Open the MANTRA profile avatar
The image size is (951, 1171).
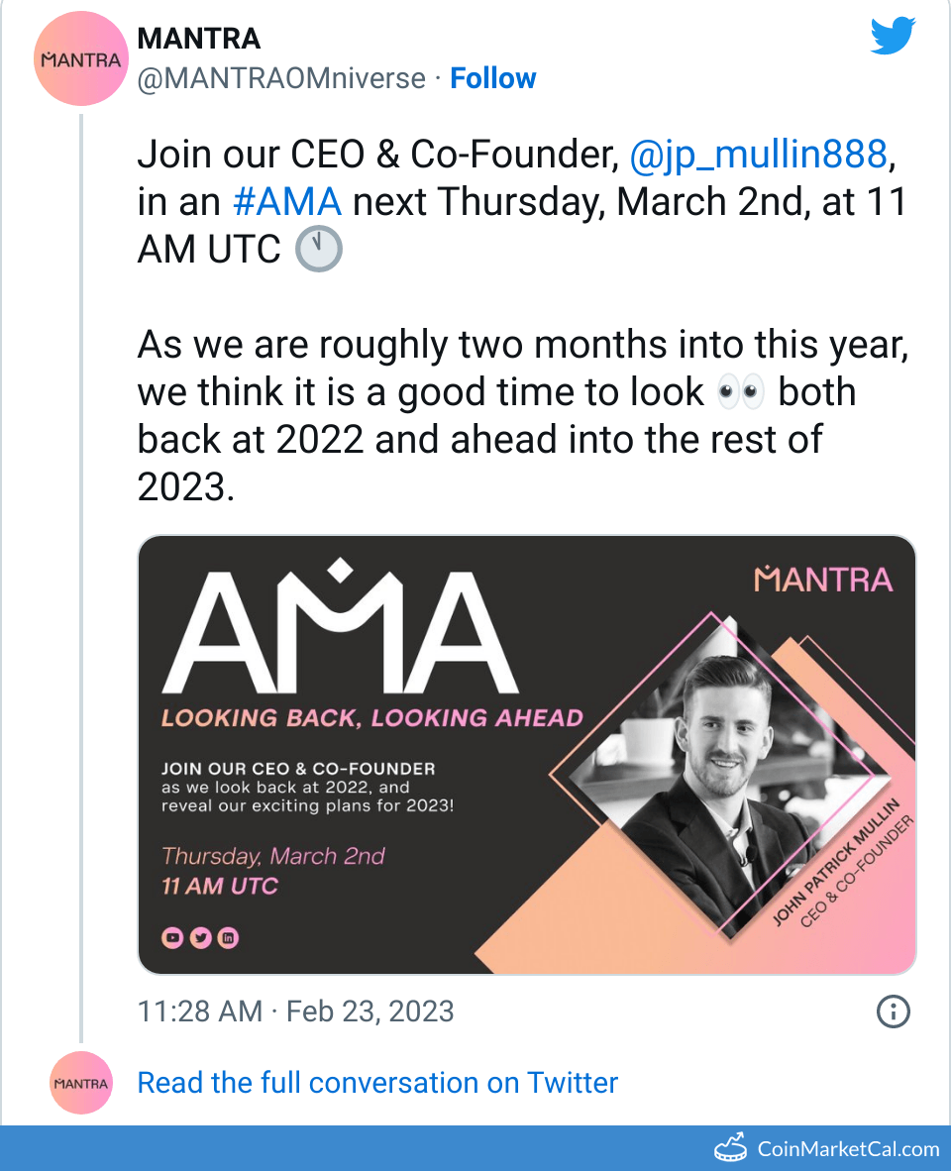(x=80, y=59)
